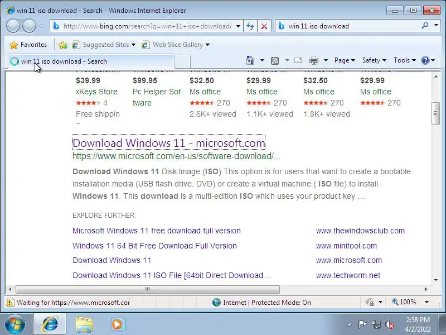This screenshot has height=335, width=446.
Task: Click the Print icon
Action: tap(314, 60)
